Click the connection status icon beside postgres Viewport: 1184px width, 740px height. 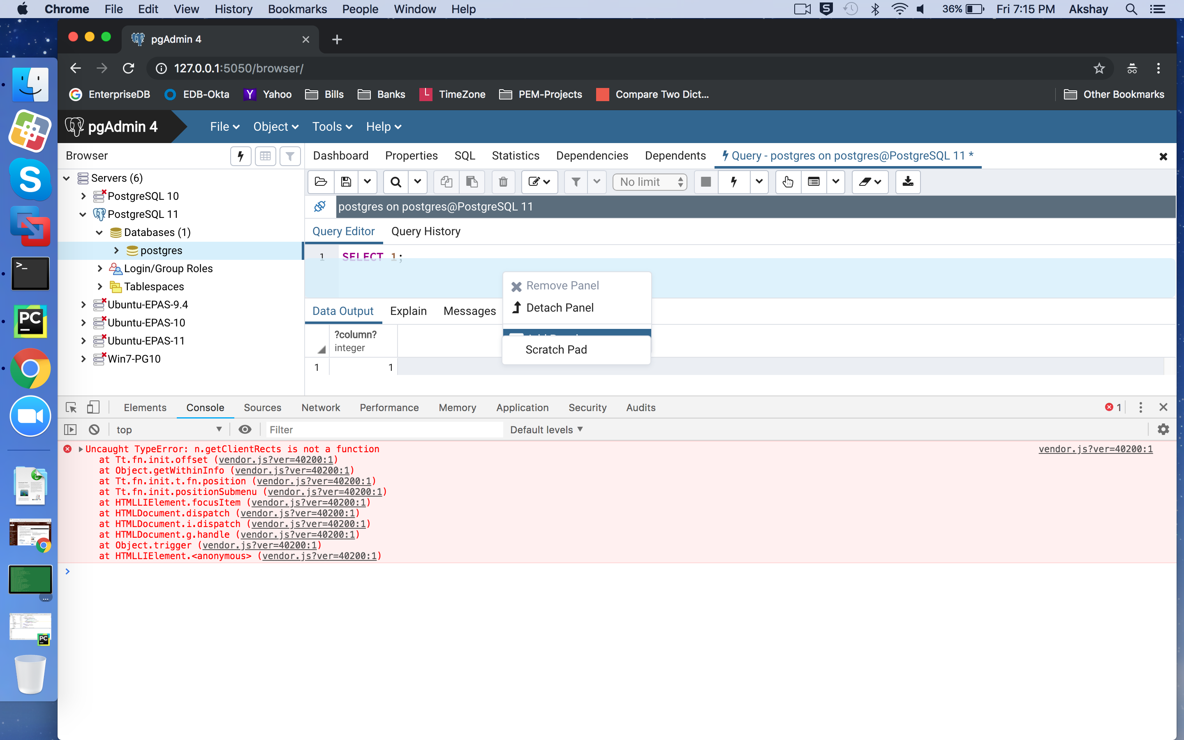coord(320,206)
